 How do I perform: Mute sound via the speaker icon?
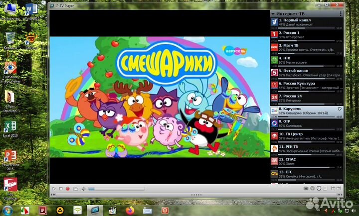(84, 189)
